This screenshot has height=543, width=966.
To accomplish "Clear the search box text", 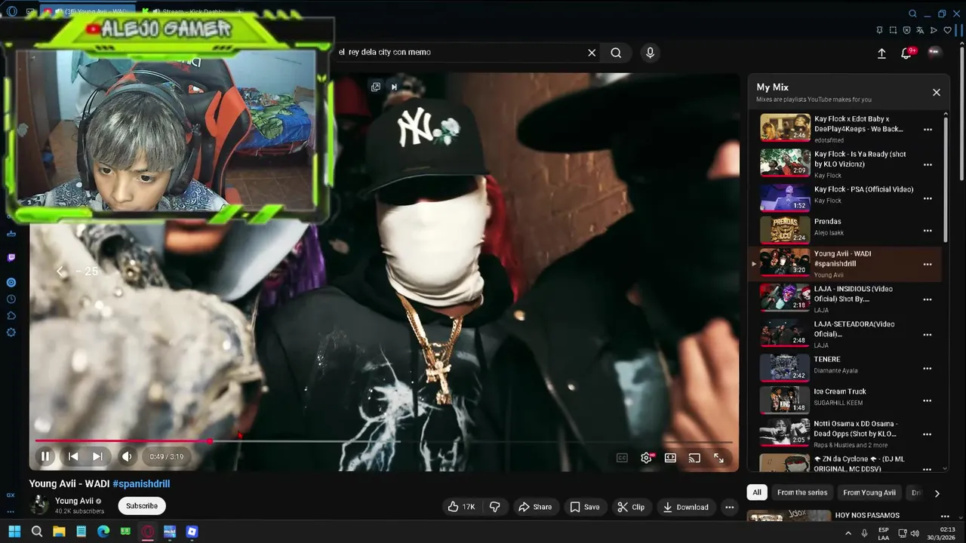I will click(x=592, y=53).
